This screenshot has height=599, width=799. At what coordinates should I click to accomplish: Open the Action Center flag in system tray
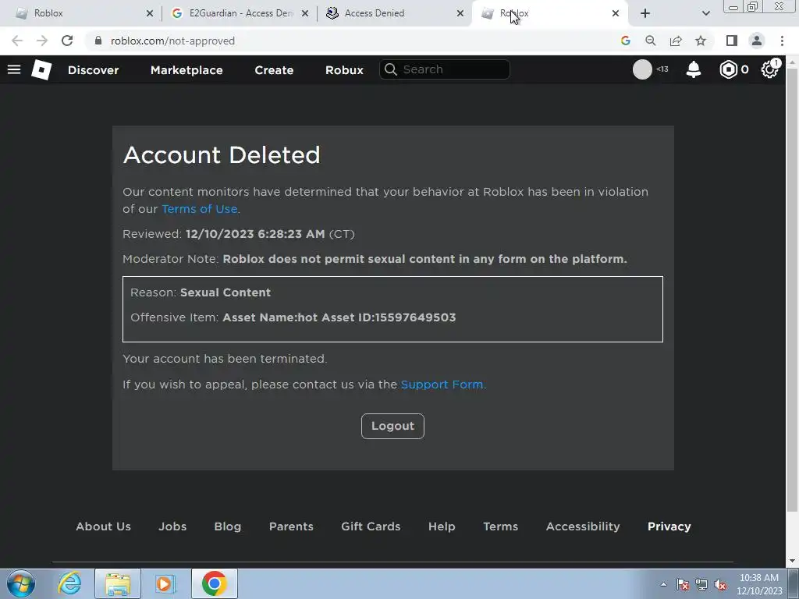point(683,585)
